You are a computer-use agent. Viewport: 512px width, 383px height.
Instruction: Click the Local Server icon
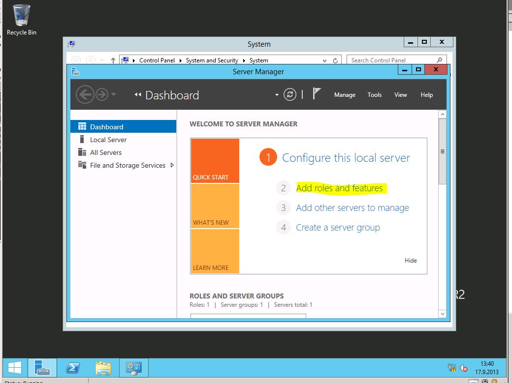[x=82, y=139]
